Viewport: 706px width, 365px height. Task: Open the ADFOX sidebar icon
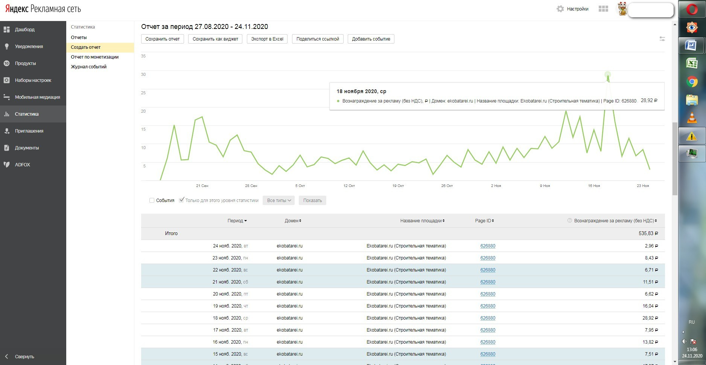(x=6, y=164)
